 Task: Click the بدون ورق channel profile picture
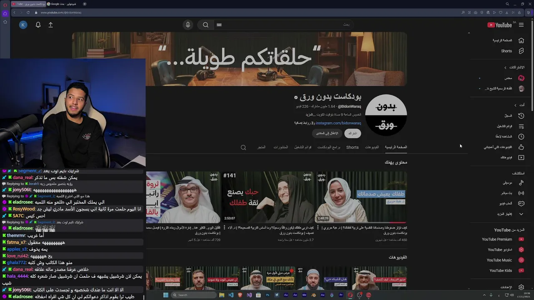(386, 115)
